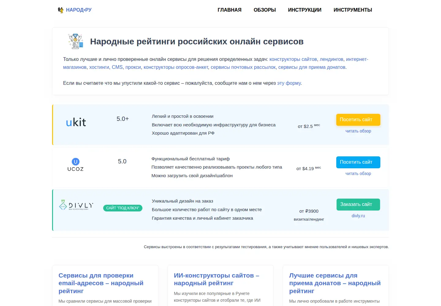Open the ГЛАВНАЯ menu item
This screenshot has height=306, width=441.
[229, 10]
